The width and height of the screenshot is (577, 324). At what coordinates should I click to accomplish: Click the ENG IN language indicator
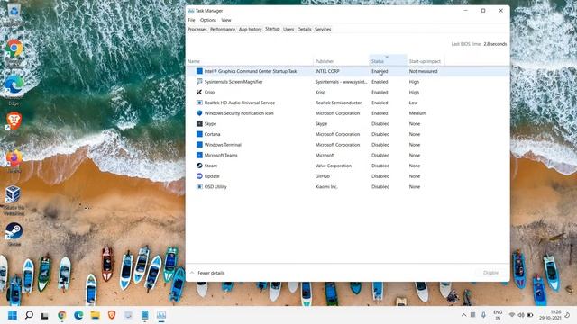click(498, 315)
